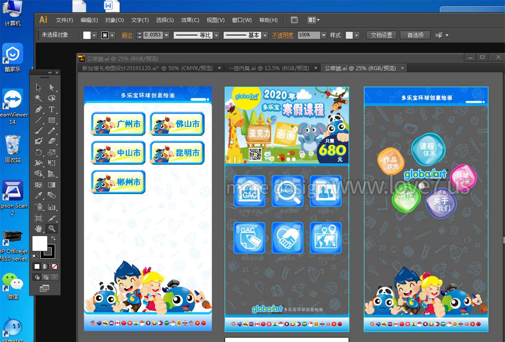Set paint mode to Gradient

point(45,266)
